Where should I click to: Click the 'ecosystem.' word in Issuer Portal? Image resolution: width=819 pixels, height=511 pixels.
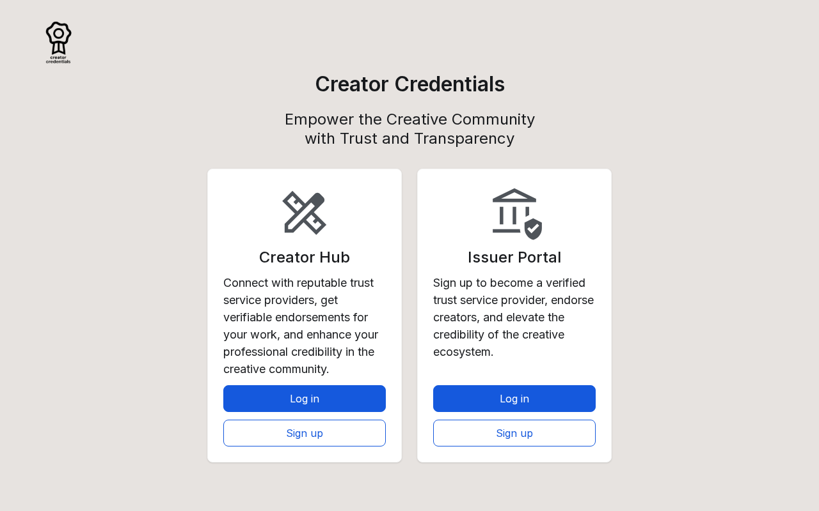(463, 352)
